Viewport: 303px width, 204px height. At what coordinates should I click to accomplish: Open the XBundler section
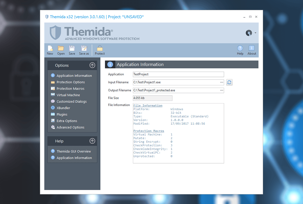[66, 108]
